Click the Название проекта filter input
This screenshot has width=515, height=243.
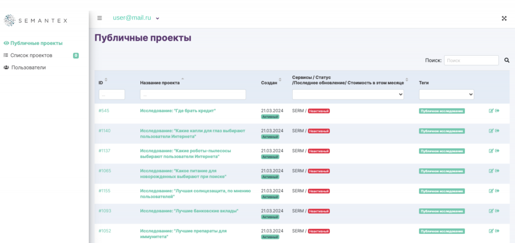point(193,94)
